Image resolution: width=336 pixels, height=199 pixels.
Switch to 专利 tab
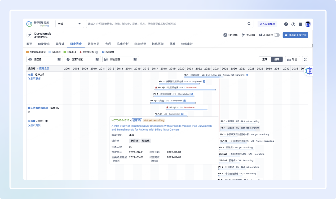tap(108, 44)
